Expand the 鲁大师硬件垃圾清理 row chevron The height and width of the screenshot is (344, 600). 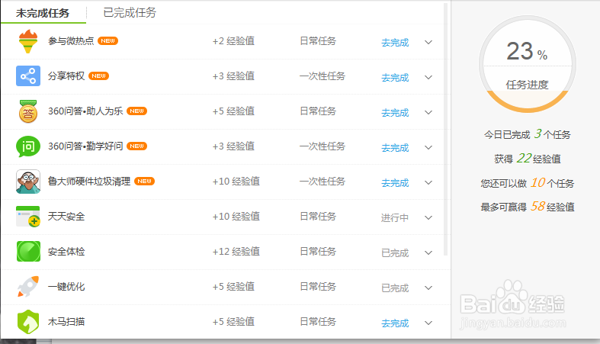[x=428, y=182]
